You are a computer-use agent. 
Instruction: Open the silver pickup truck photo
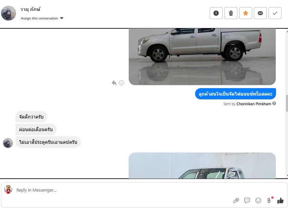(x=202, y=57)
